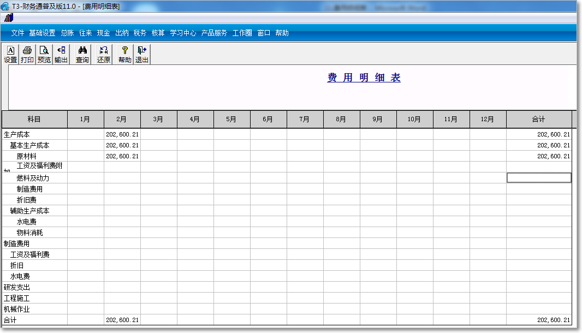582x333 pixels.
Task: Select the 合计 column header
Action: pyautogui.click(x=538, y=119)
